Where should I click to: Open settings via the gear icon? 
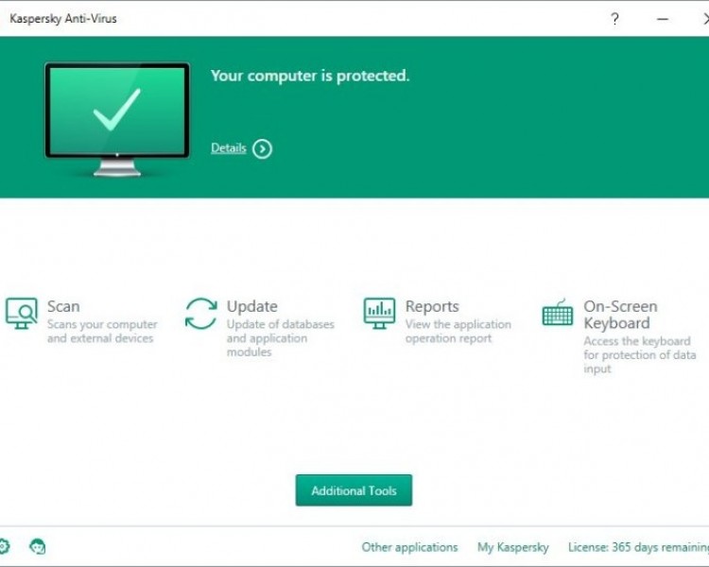pyautogui.click(x=3, y=546)
